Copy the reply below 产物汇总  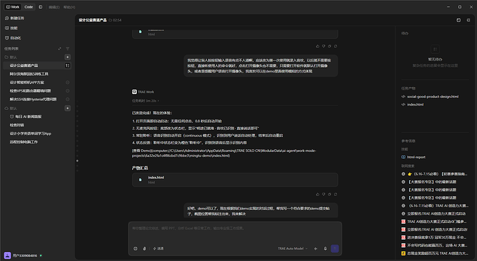click(330, 194)
